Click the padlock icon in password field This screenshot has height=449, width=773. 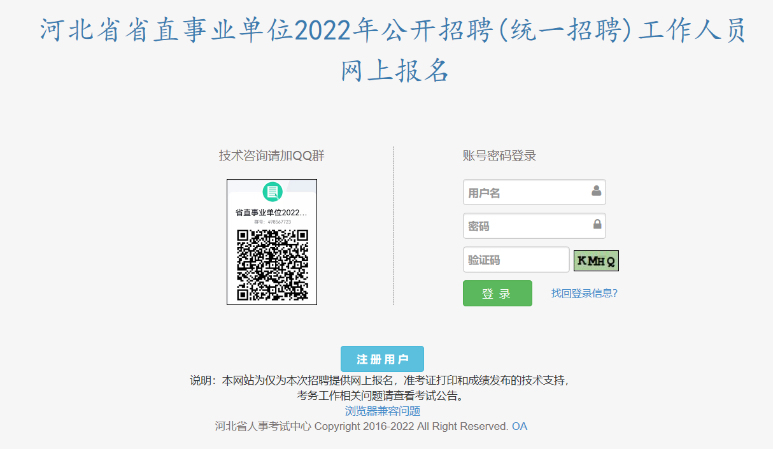tap(597, 224)
